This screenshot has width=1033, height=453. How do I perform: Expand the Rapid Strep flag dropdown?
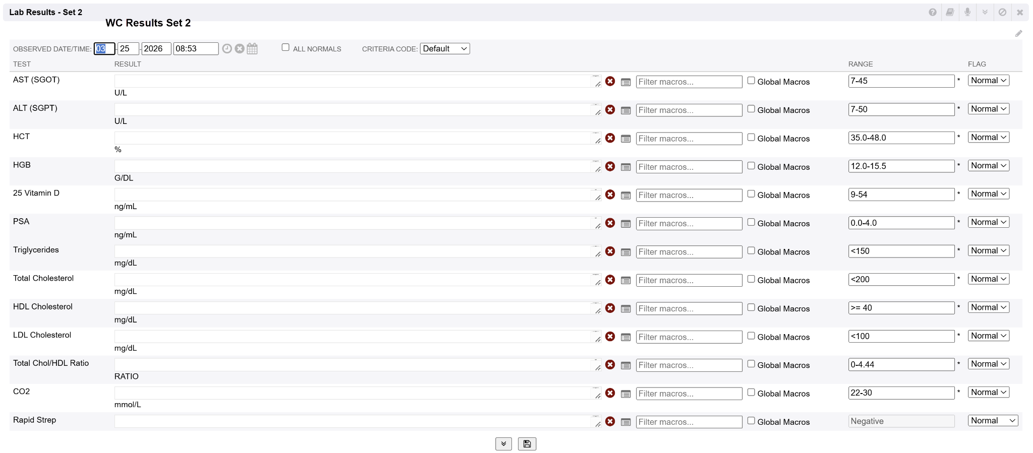993,421
